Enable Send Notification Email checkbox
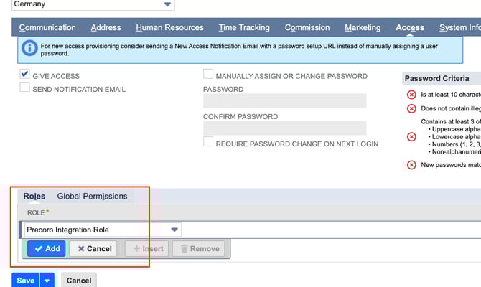The height and width of the screenshot is (287, 481). click(25, 88)
